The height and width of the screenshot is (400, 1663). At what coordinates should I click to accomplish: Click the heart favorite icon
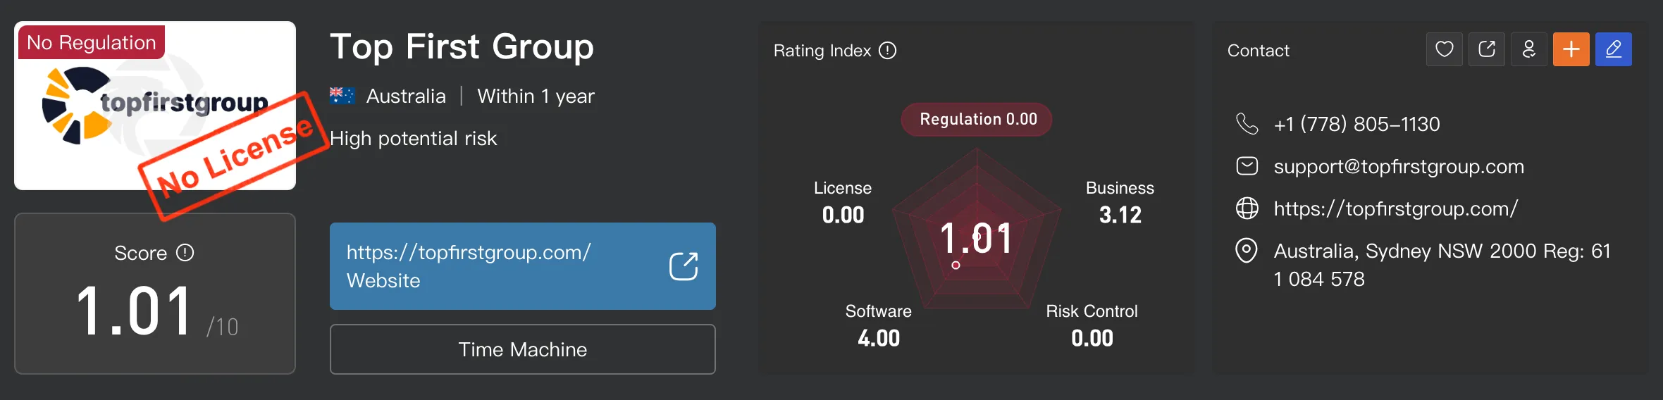(x=1445, y=49)
